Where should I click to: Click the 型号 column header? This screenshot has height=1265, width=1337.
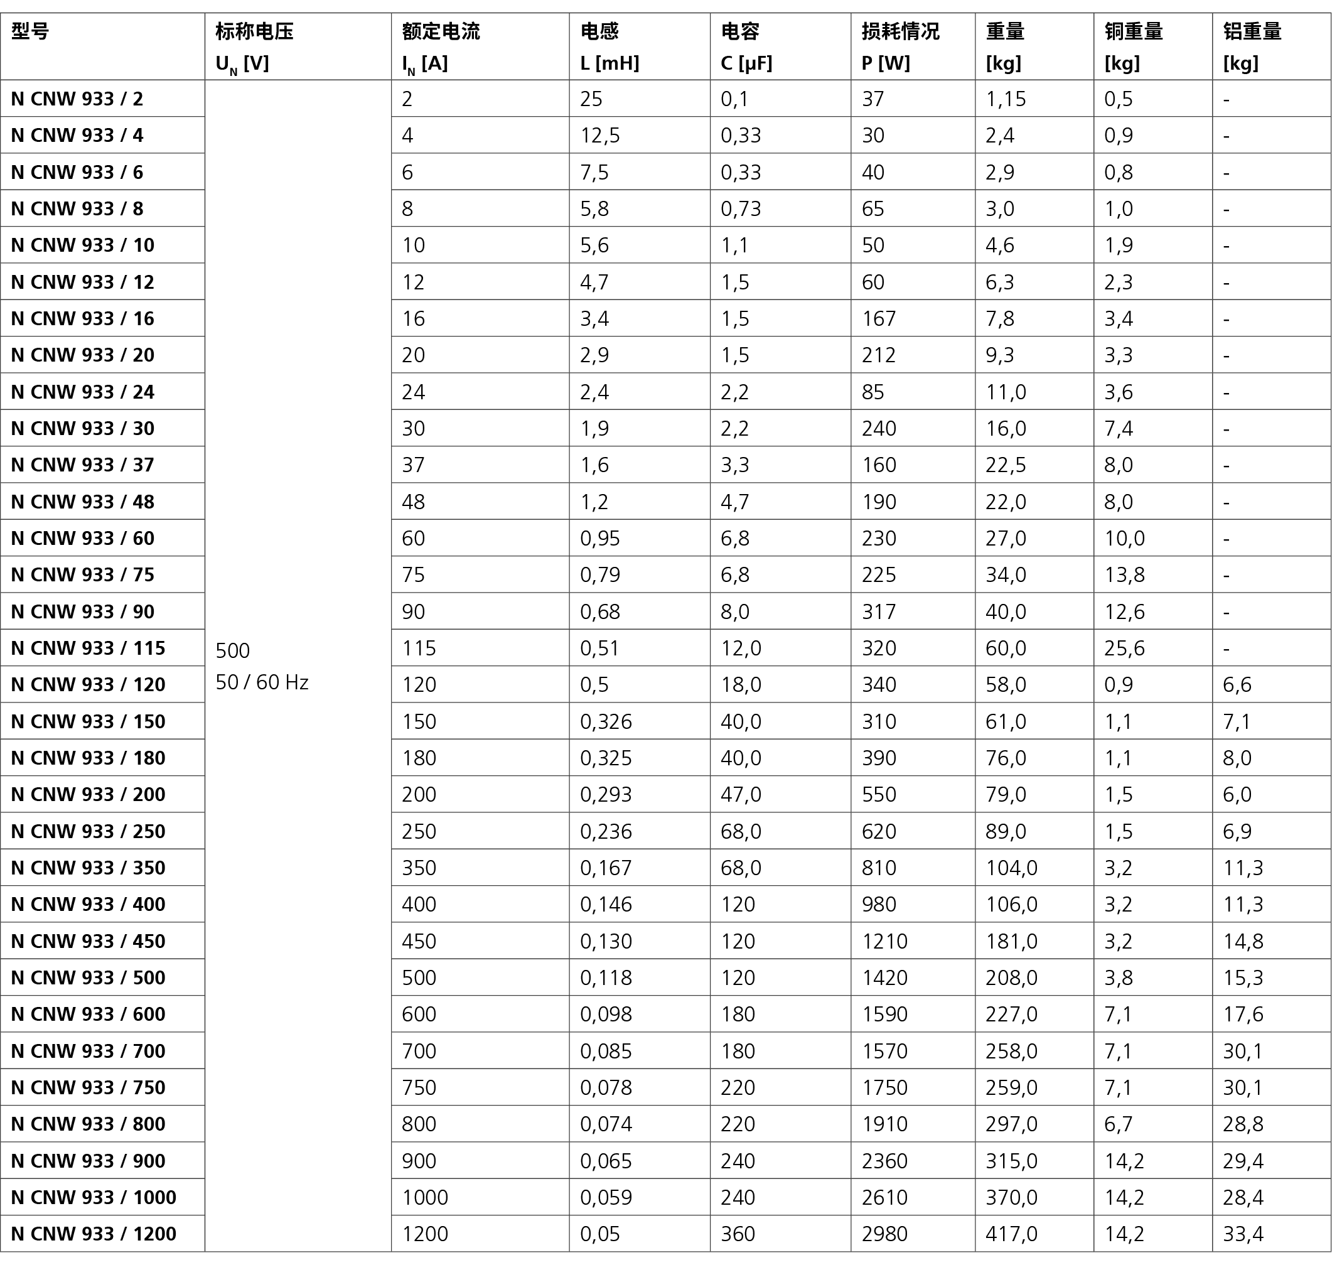tap(102, 46)
